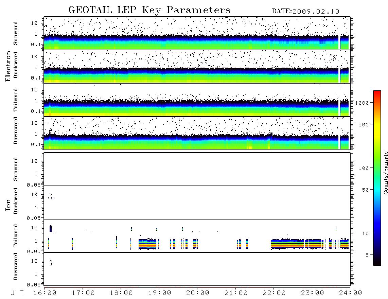Click the "0.05" tick of Ion Sunward panel
This screenshot has height=299, width=388.
pos(34,184)
